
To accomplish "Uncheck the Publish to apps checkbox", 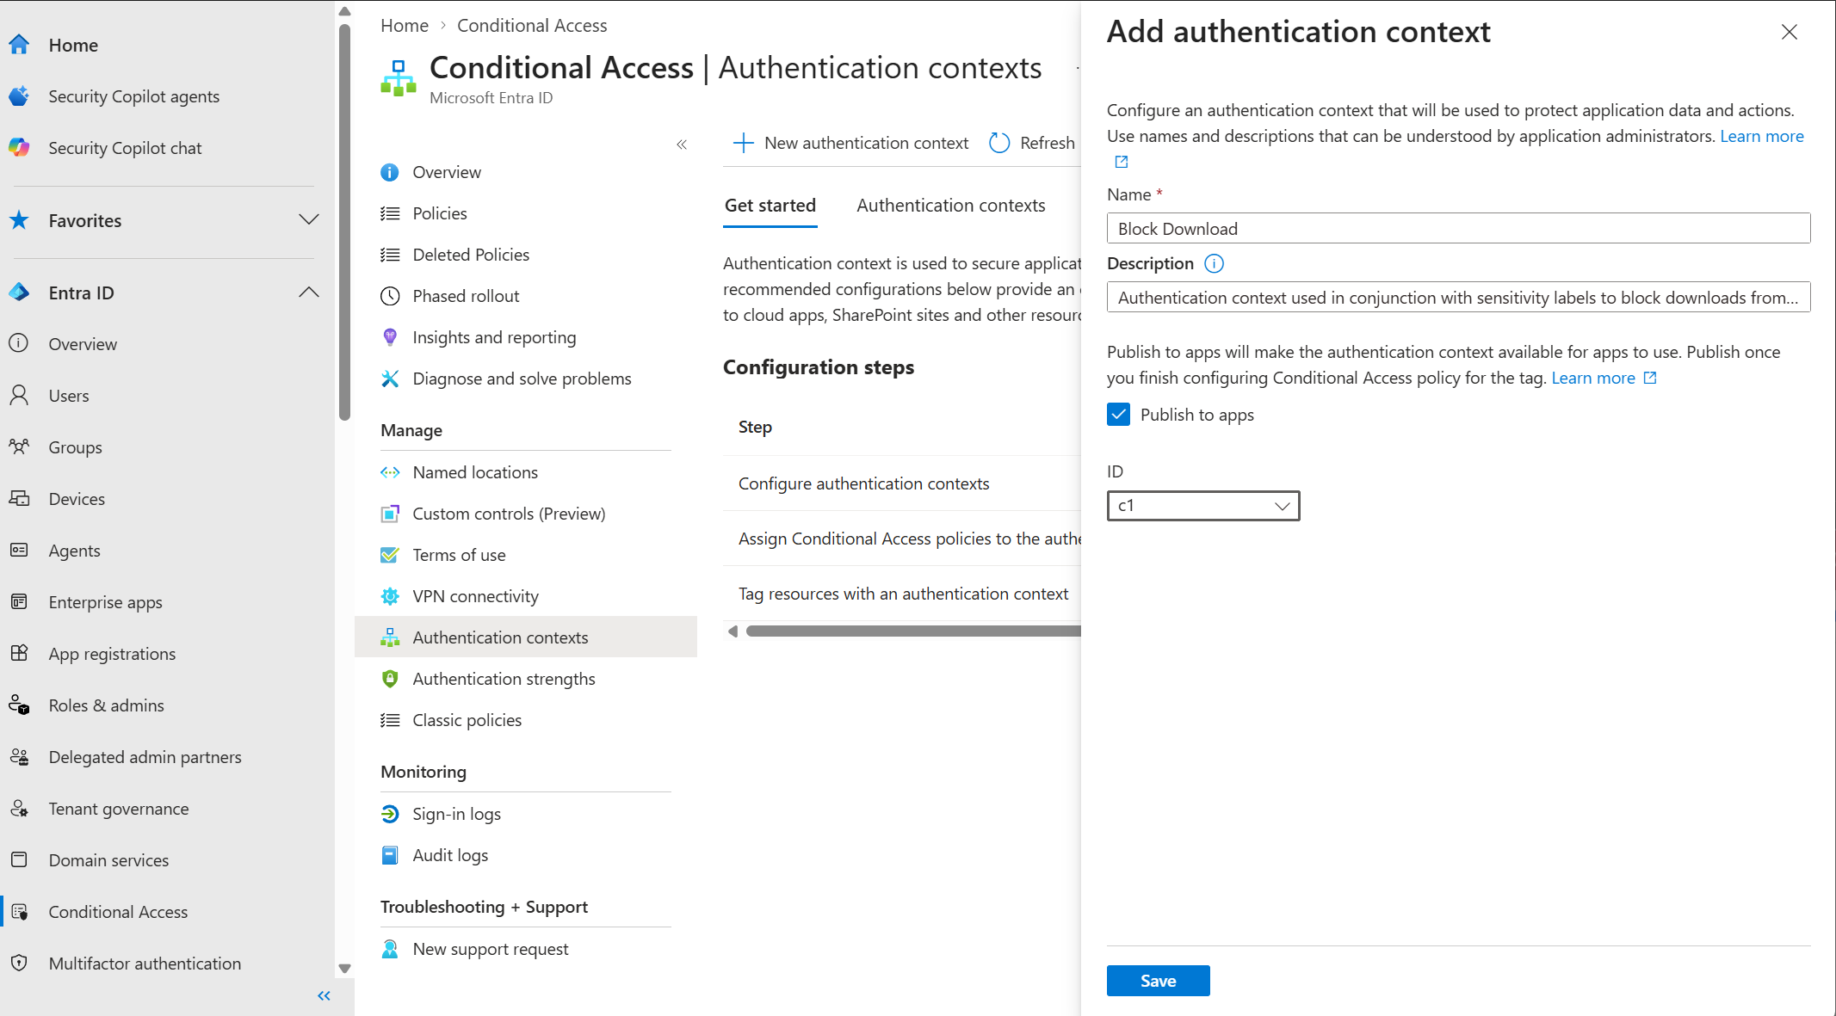I will pos(1118,415).
